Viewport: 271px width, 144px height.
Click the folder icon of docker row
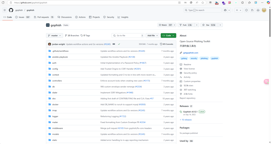click(50, 104)
